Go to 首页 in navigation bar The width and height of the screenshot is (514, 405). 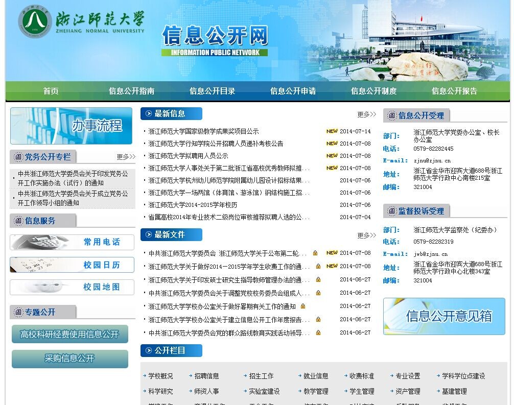click(x=51, y=91)
